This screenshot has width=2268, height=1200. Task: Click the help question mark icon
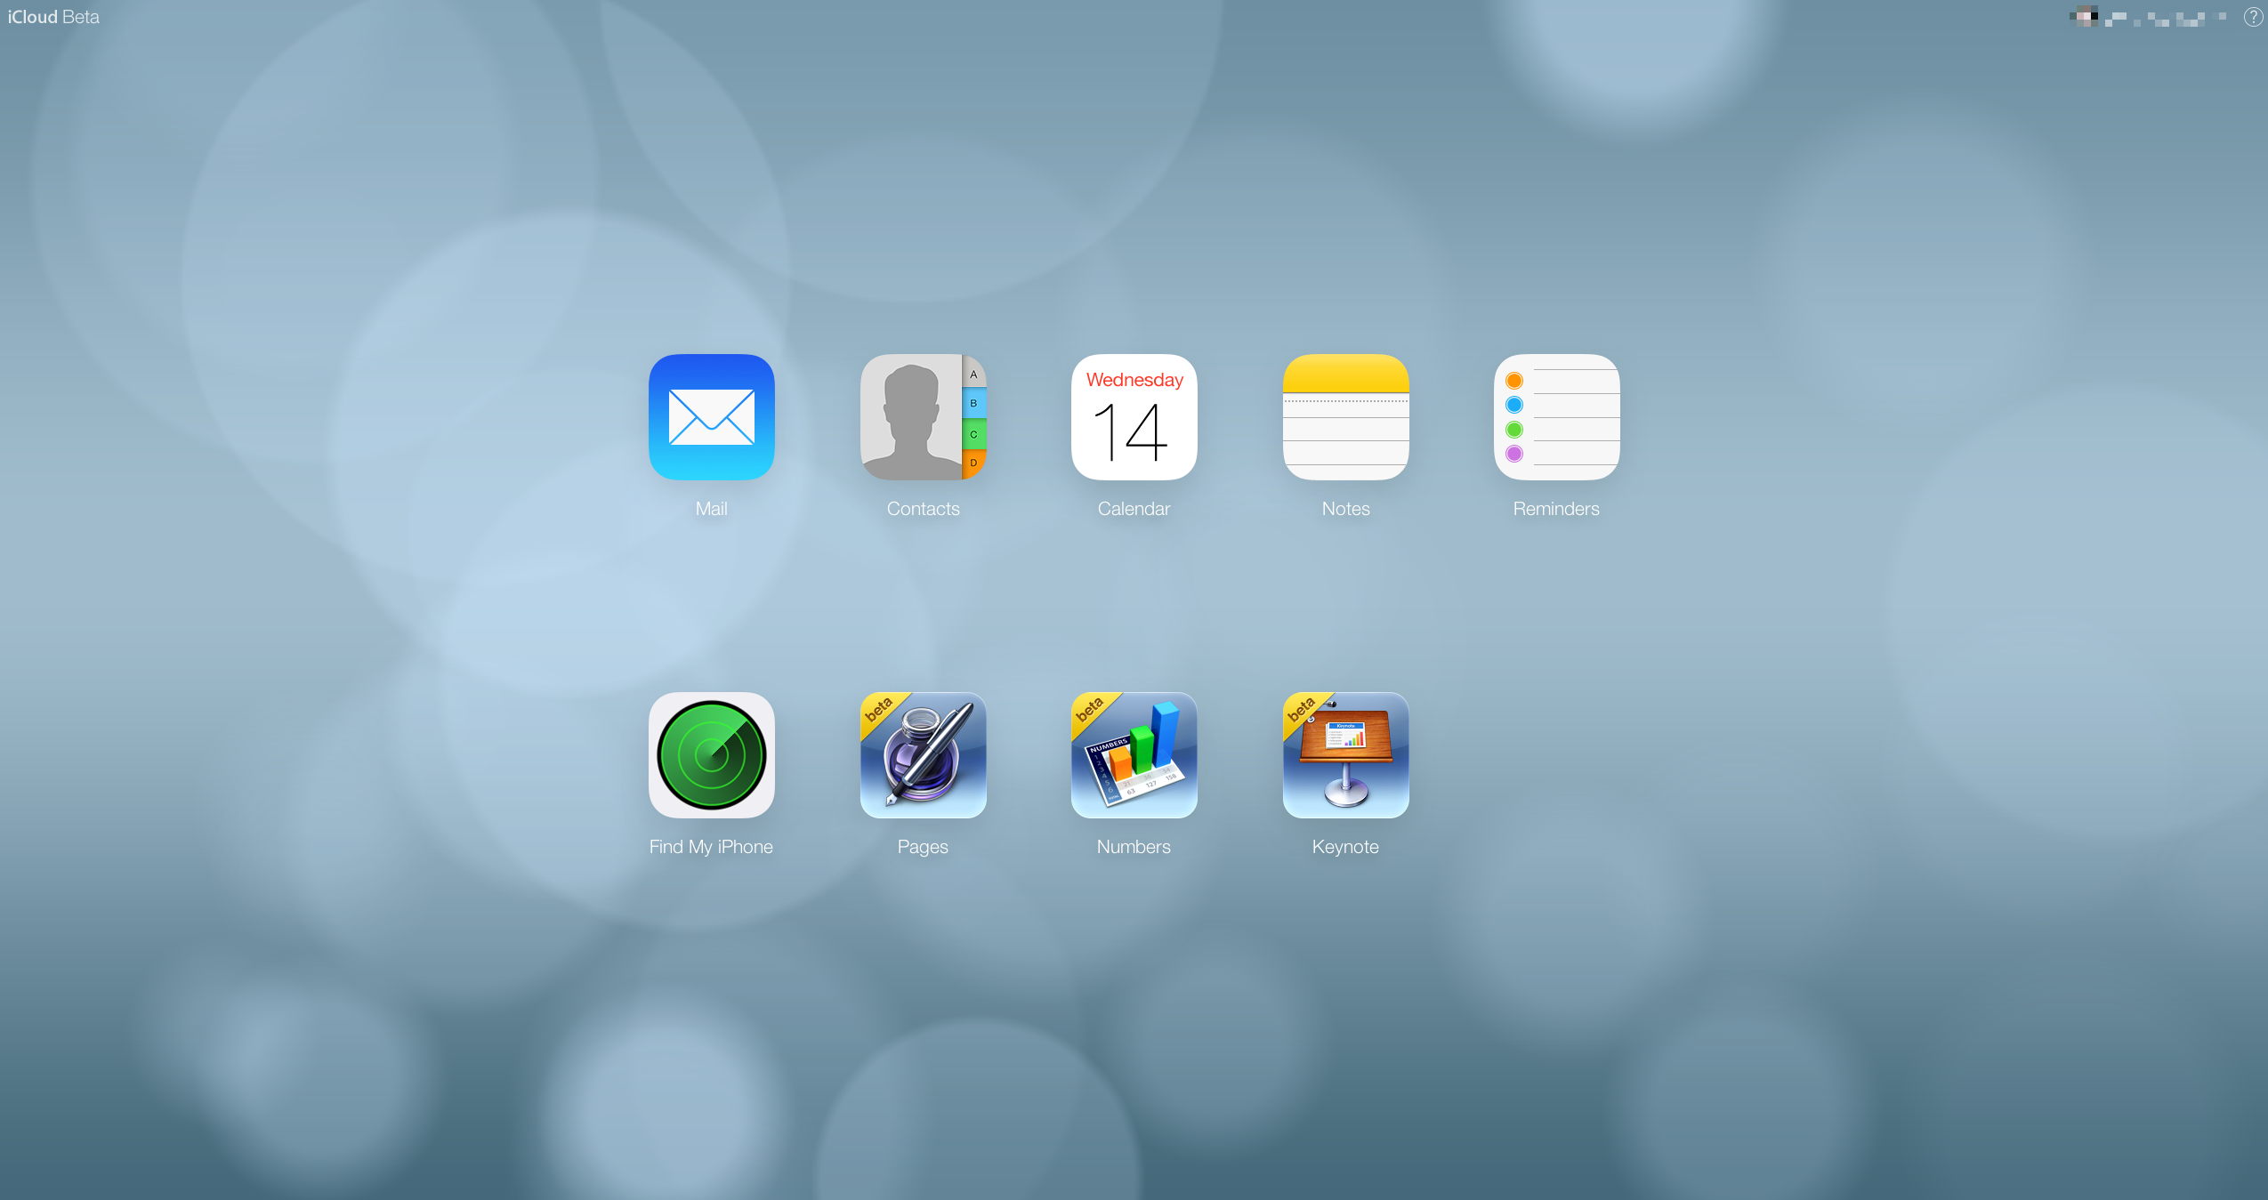click(x=2252, y=17)
